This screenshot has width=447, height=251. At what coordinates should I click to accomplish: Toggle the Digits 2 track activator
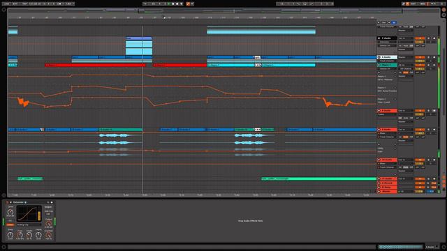[420, 65]
